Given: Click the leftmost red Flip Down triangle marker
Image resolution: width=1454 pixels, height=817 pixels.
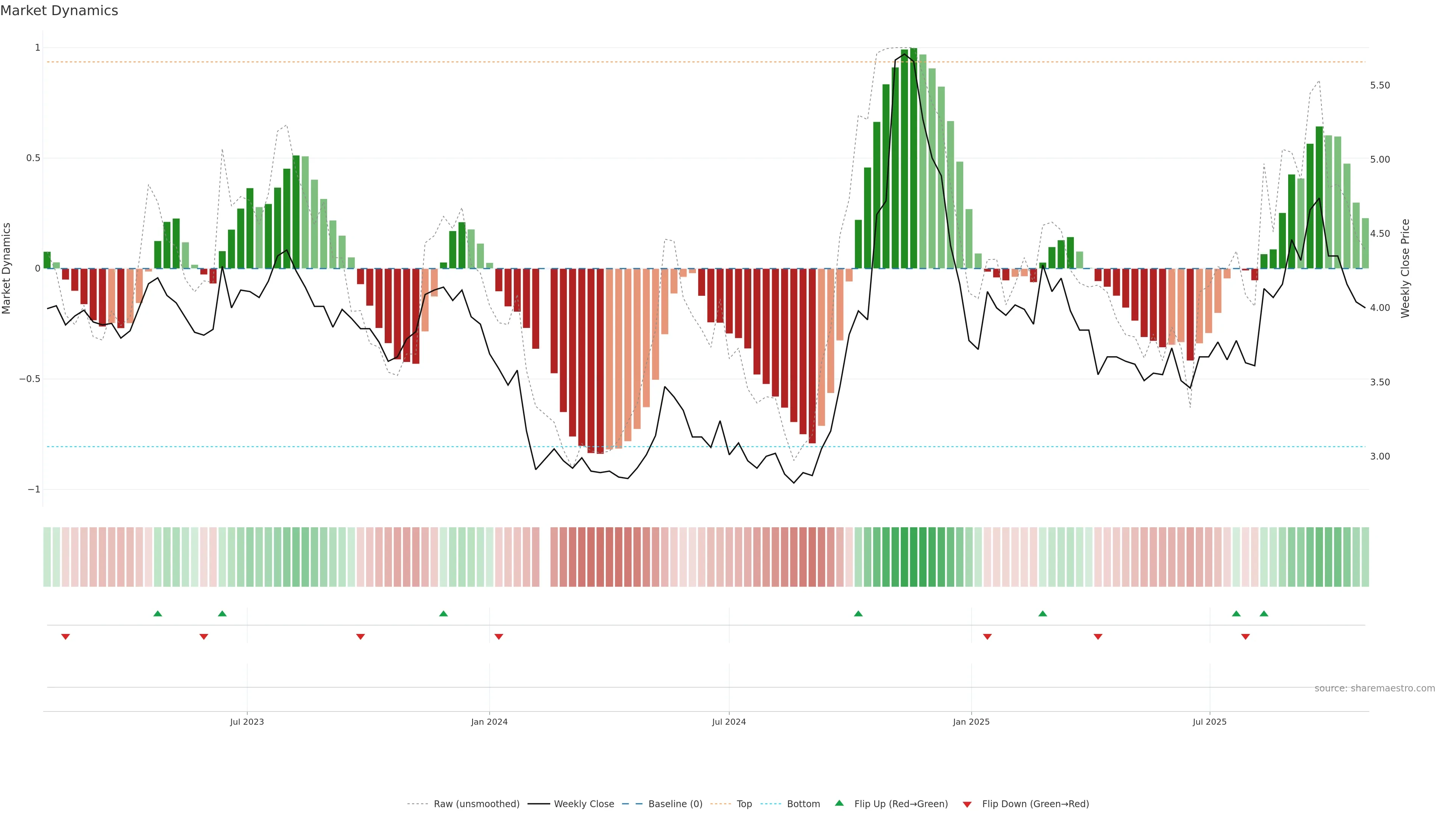Looking at the screenshot, I should tap(66, 637).
